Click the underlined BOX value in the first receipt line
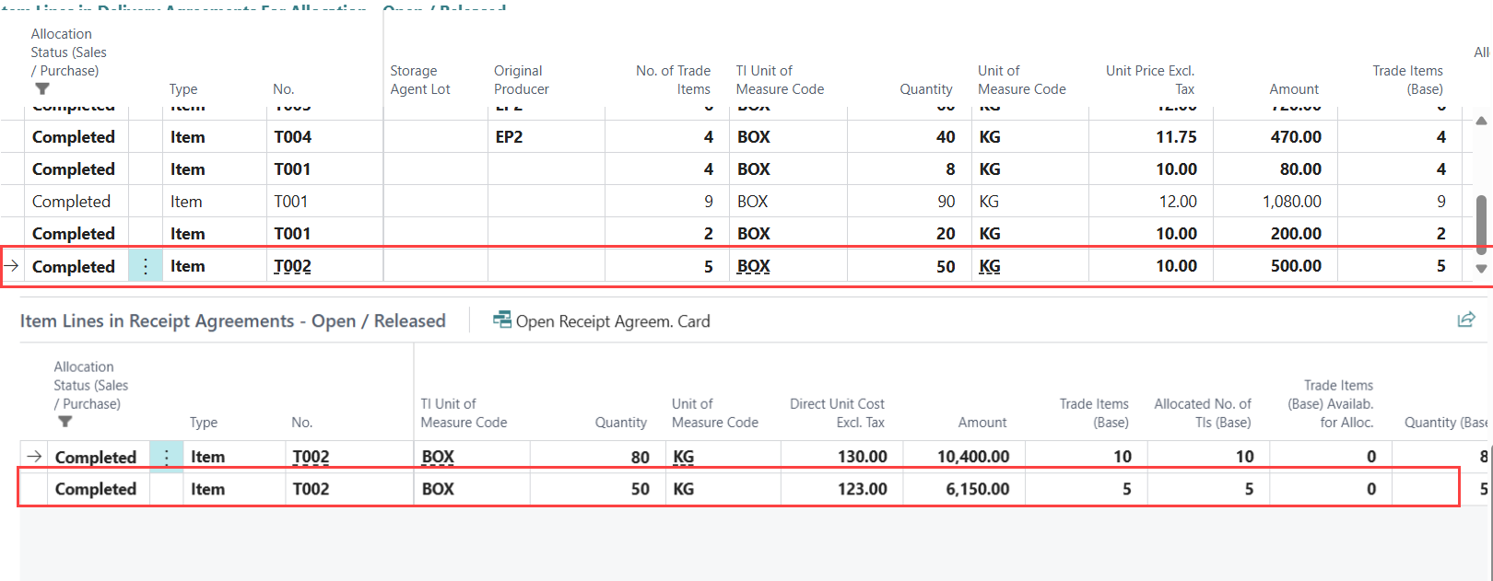 [438, 457]
